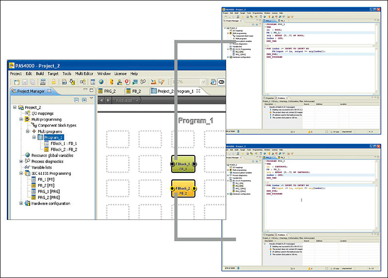Expand the Hardware configuration node
Image resolution: width=388 pixels, height=278 pixels.
click(21, 203)
